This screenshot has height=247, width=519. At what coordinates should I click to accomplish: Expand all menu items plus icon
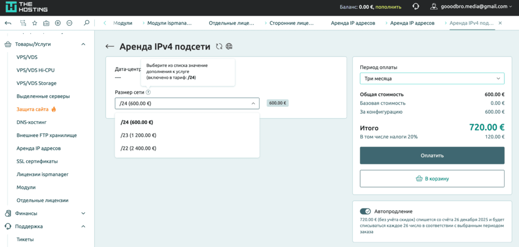58,23
